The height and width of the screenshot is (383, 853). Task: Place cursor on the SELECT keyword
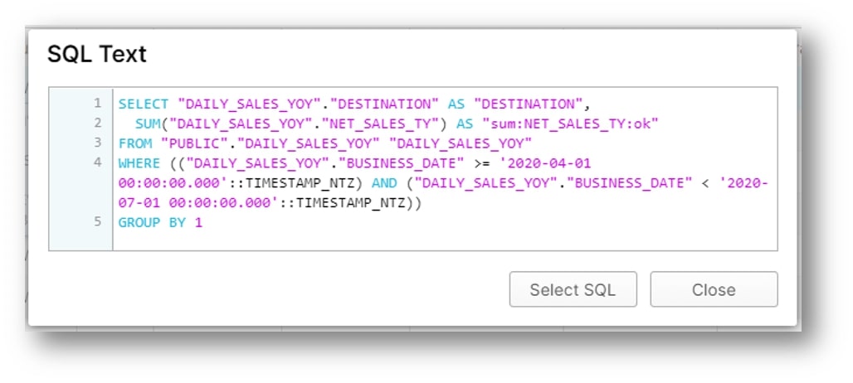pyautogui.click(x=144, y=104)
